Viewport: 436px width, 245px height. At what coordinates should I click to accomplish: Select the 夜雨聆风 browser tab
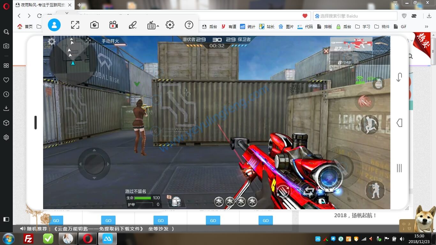coord(43,5)
